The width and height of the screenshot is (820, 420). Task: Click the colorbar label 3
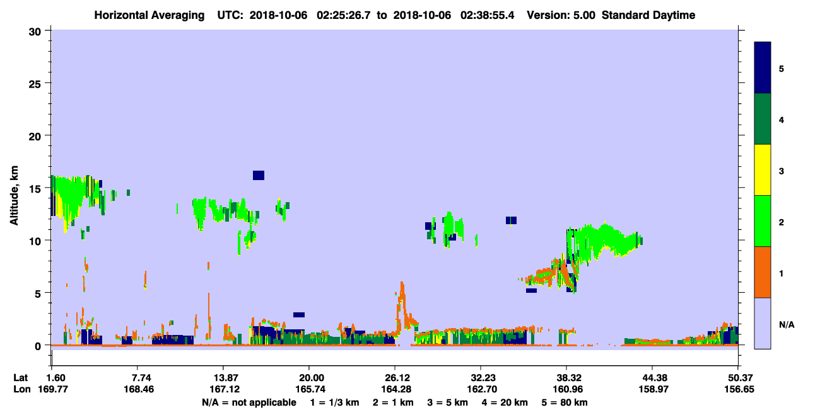781,171
